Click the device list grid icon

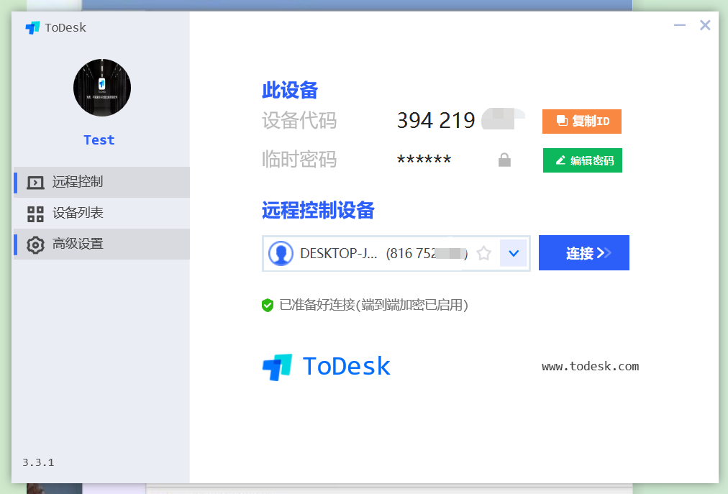(x=35, y=214)
